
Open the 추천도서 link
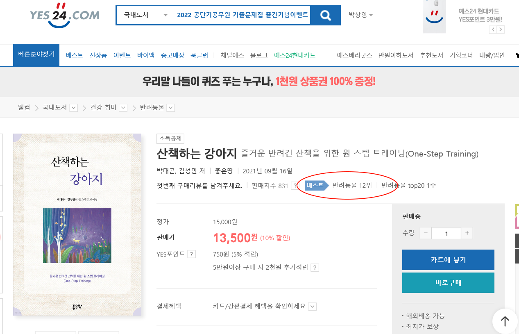pos(431,55)
